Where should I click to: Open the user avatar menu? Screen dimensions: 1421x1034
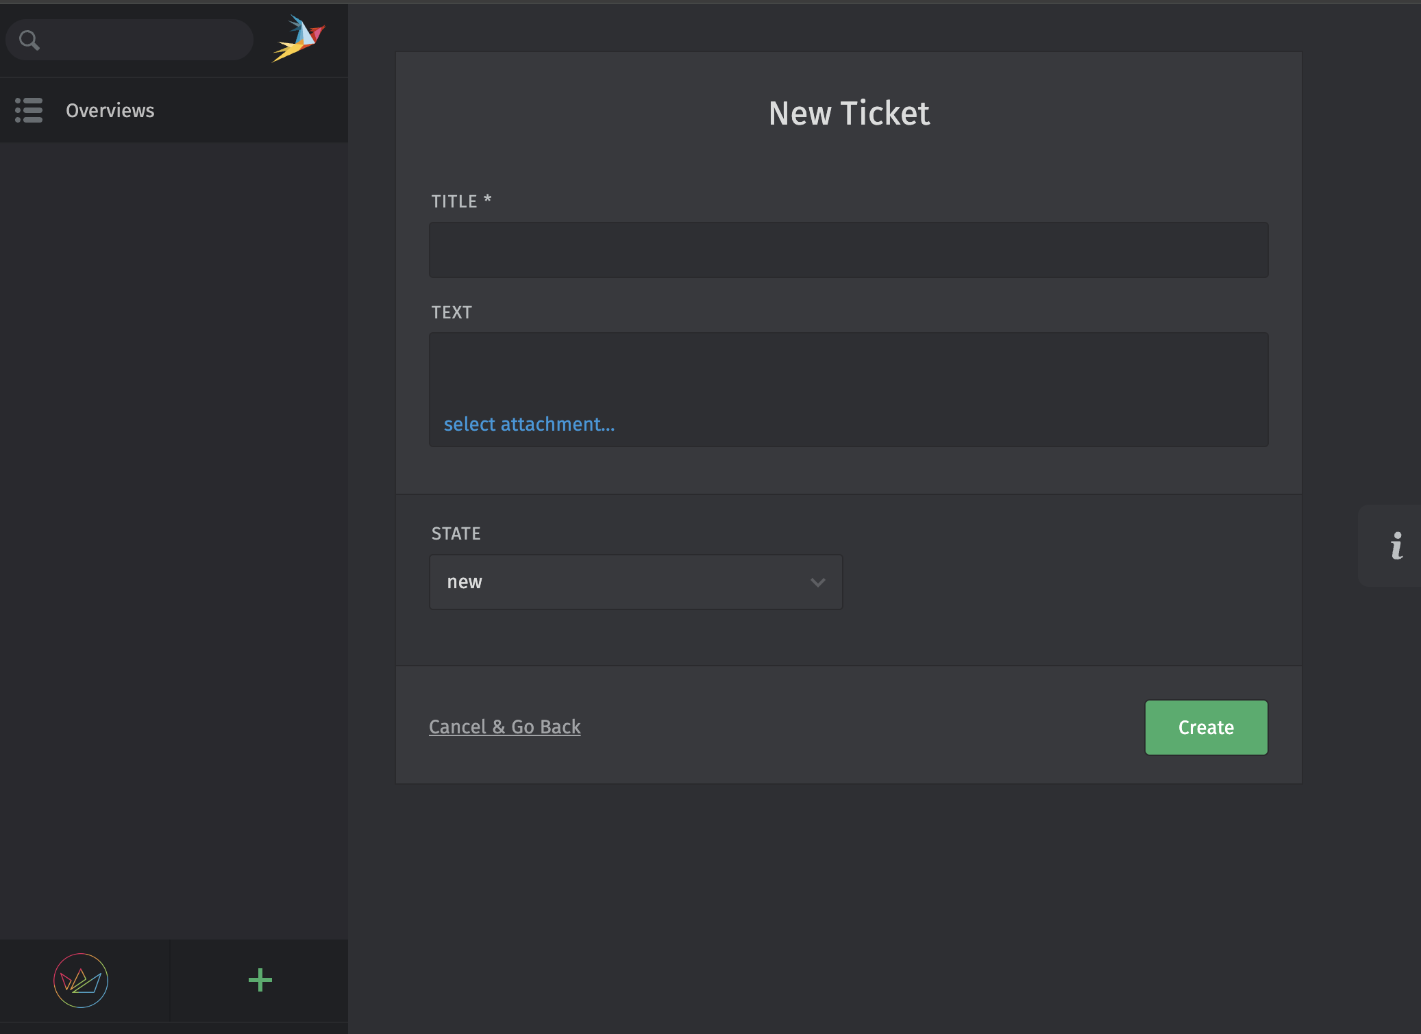[x=81, y=981]
